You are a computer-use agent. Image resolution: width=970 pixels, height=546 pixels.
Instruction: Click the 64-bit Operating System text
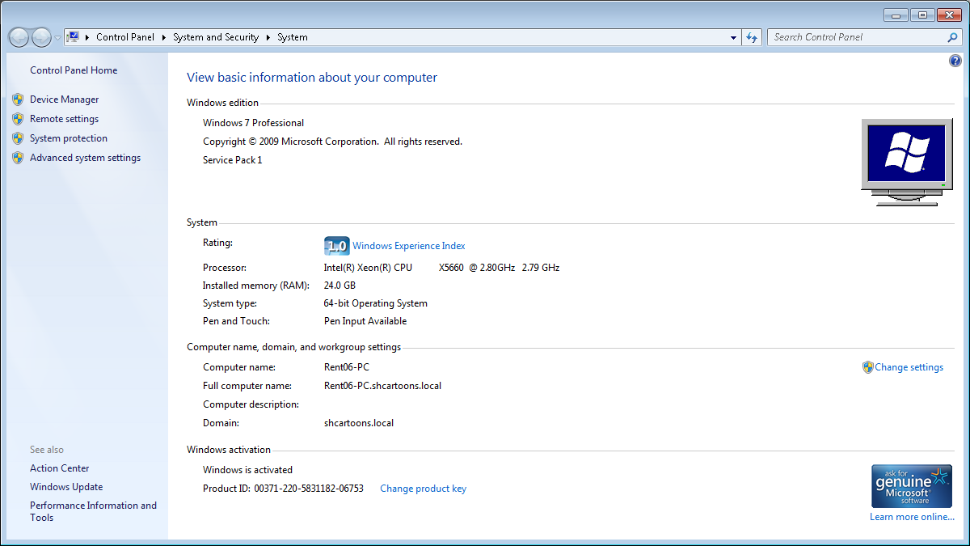pos(376,303)
